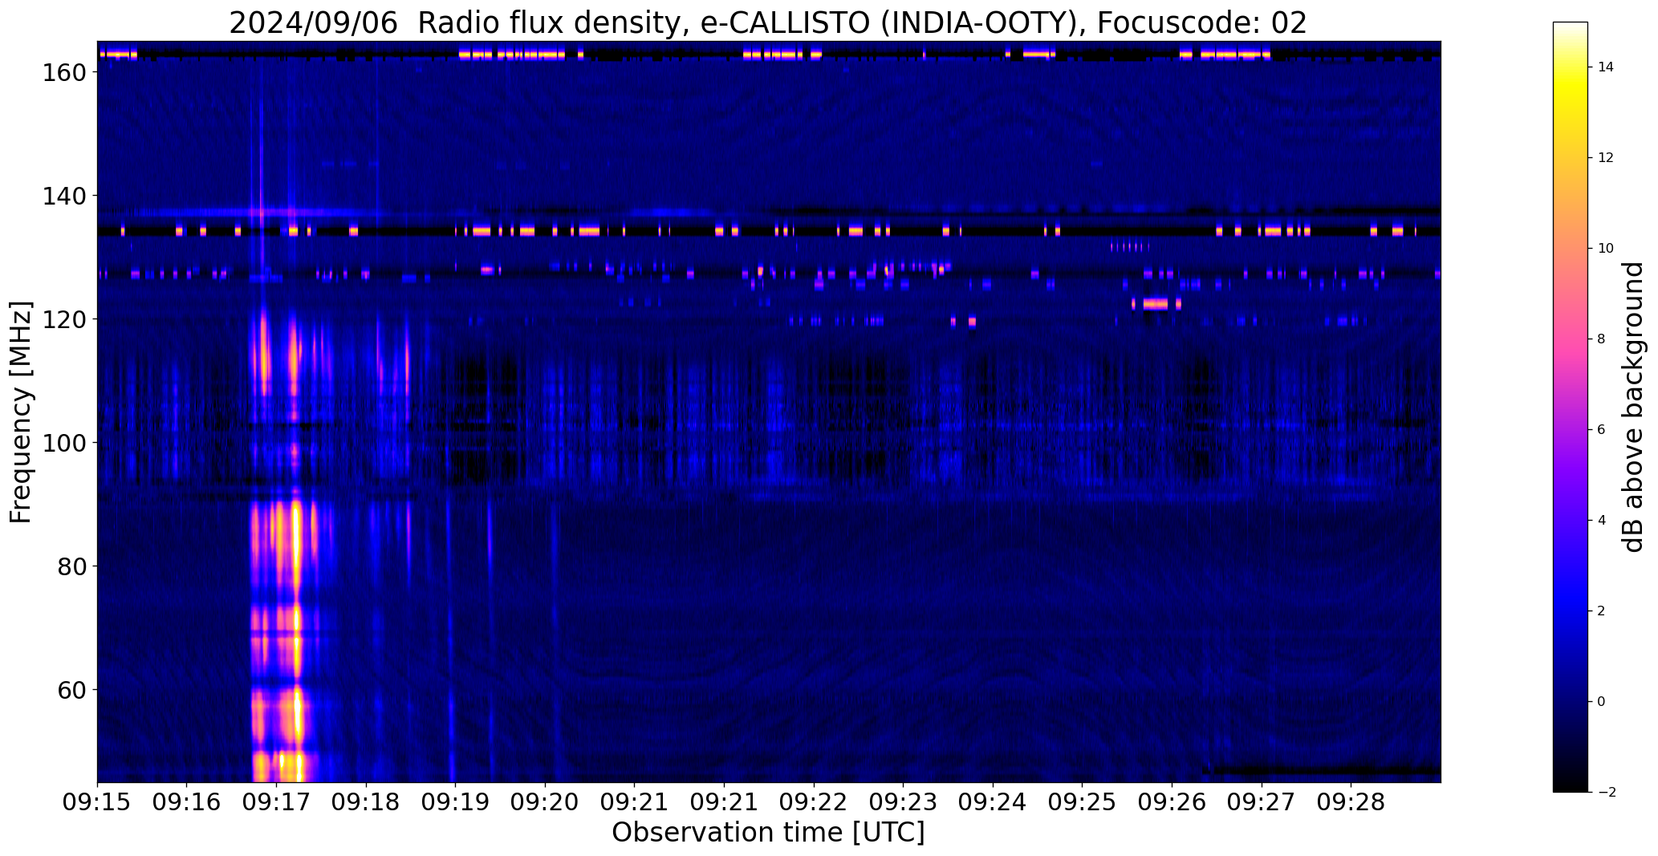This screenshot has height=856, width=1658.
Task: Click the 09:18 time tick label
Action: pyautogui.click(x=367, y=803)
